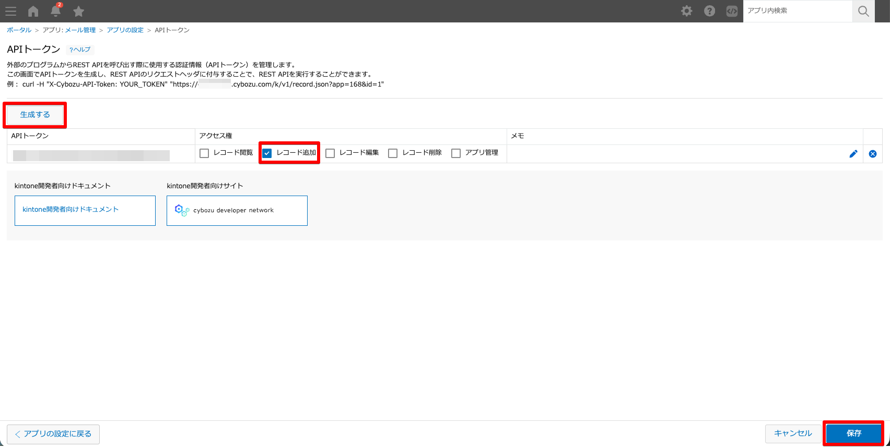Open the settings gear icon
Viewport: 890px width, 448px height.
686,11
